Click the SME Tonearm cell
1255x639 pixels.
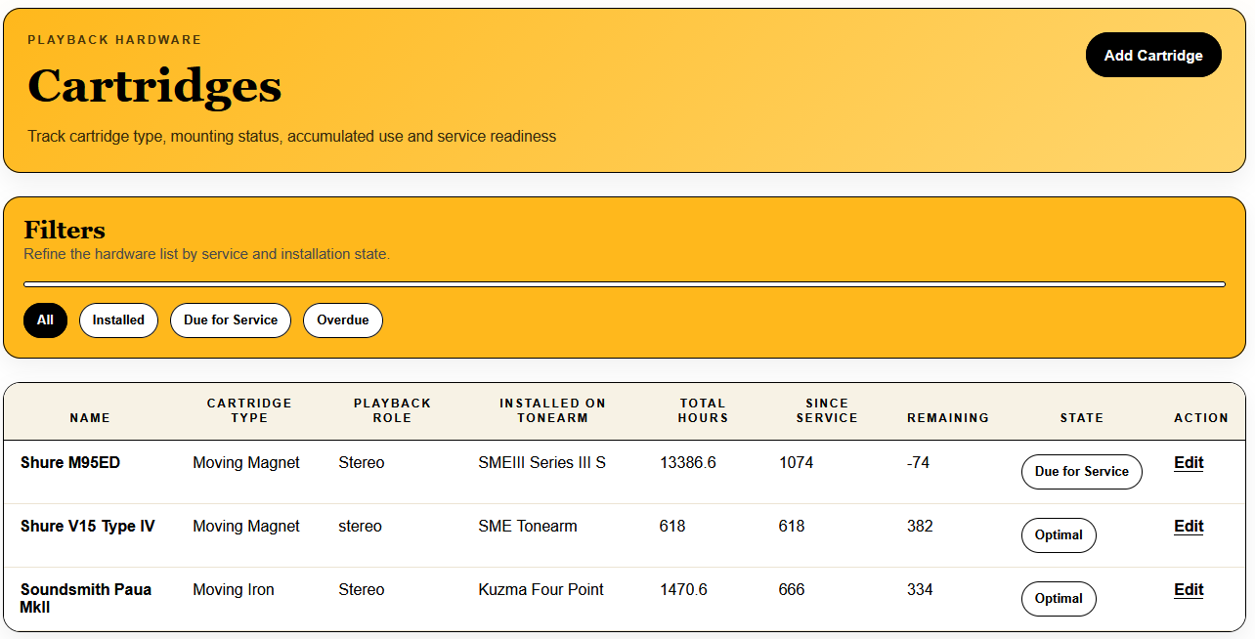pyautogui.click(x=528, y=527)
